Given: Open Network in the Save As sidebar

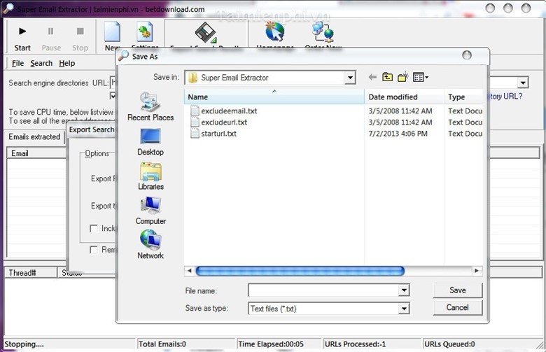Looking at the screenshot, I should 150,245.
